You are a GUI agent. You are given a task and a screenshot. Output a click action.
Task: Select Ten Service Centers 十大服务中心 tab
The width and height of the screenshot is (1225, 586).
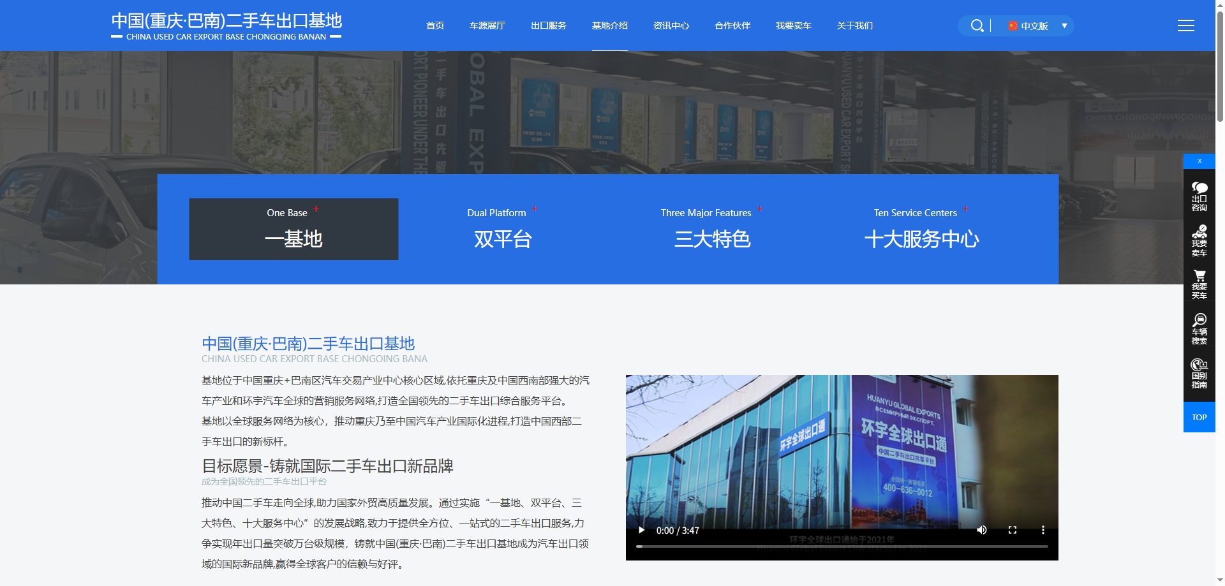(921, 229)
